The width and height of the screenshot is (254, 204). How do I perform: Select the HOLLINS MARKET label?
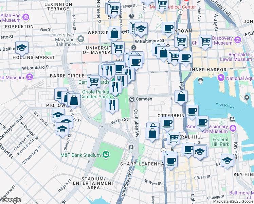coord(34,57)
